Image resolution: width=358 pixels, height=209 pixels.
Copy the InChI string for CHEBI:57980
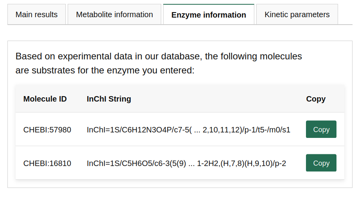321,129
